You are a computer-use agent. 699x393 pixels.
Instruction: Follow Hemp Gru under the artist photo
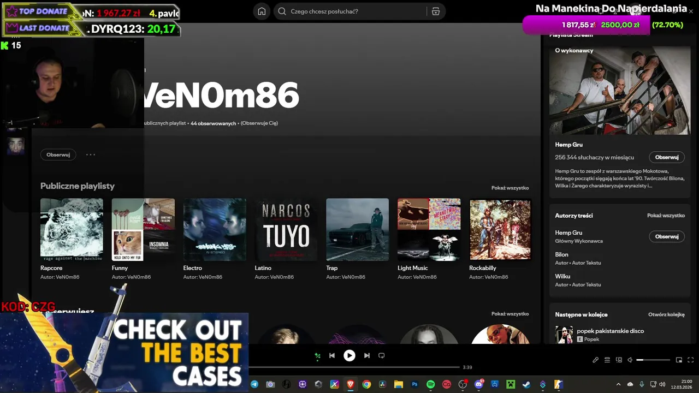click(667, 157)
